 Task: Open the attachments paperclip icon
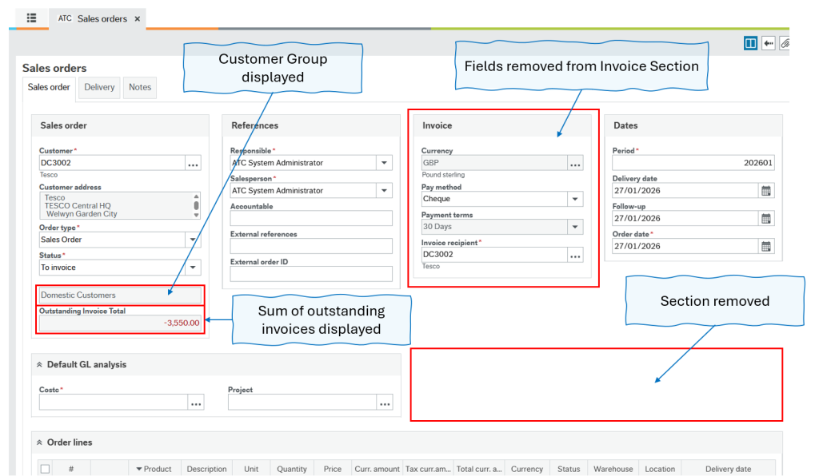pos(787,43)
